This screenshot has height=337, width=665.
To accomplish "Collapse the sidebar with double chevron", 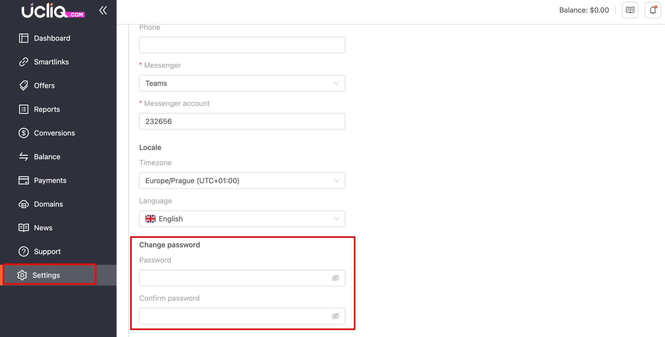I will [x=103, y=10].
